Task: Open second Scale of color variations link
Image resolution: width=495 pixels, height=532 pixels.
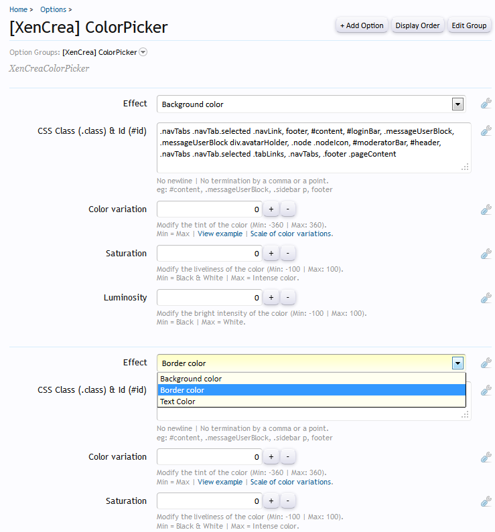Action: click(x=291, y=482)
